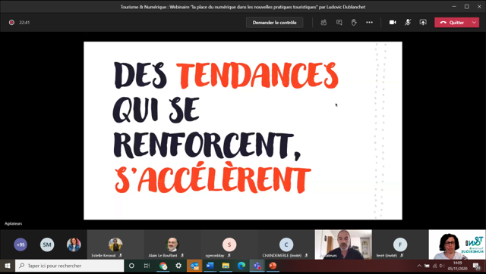Open Outlook from the taskbar

tap(194, 266)
